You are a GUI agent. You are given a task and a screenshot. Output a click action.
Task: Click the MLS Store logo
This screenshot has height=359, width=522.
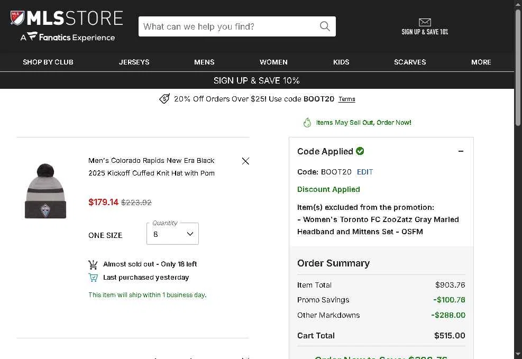[67, 18]
